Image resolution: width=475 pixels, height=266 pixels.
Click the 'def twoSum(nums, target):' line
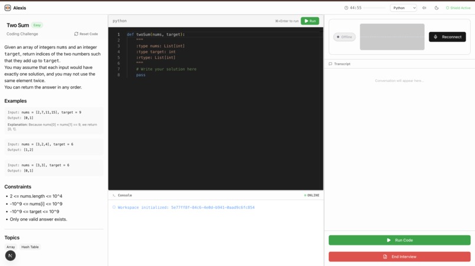pyautogui.click(x=156, y=35)
